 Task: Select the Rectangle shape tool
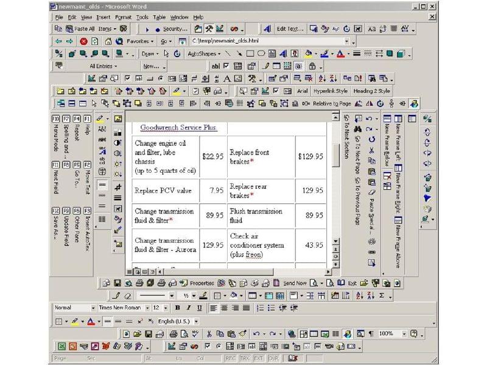tap(250, 54)
